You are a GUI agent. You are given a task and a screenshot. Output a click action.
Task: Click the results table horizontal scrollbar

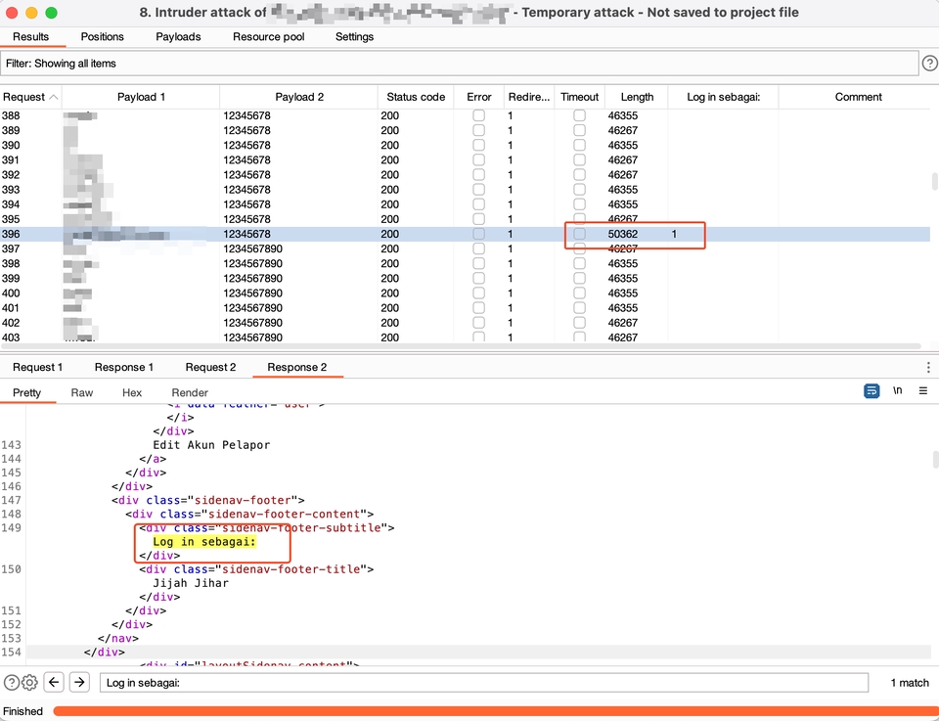[461, 346]
